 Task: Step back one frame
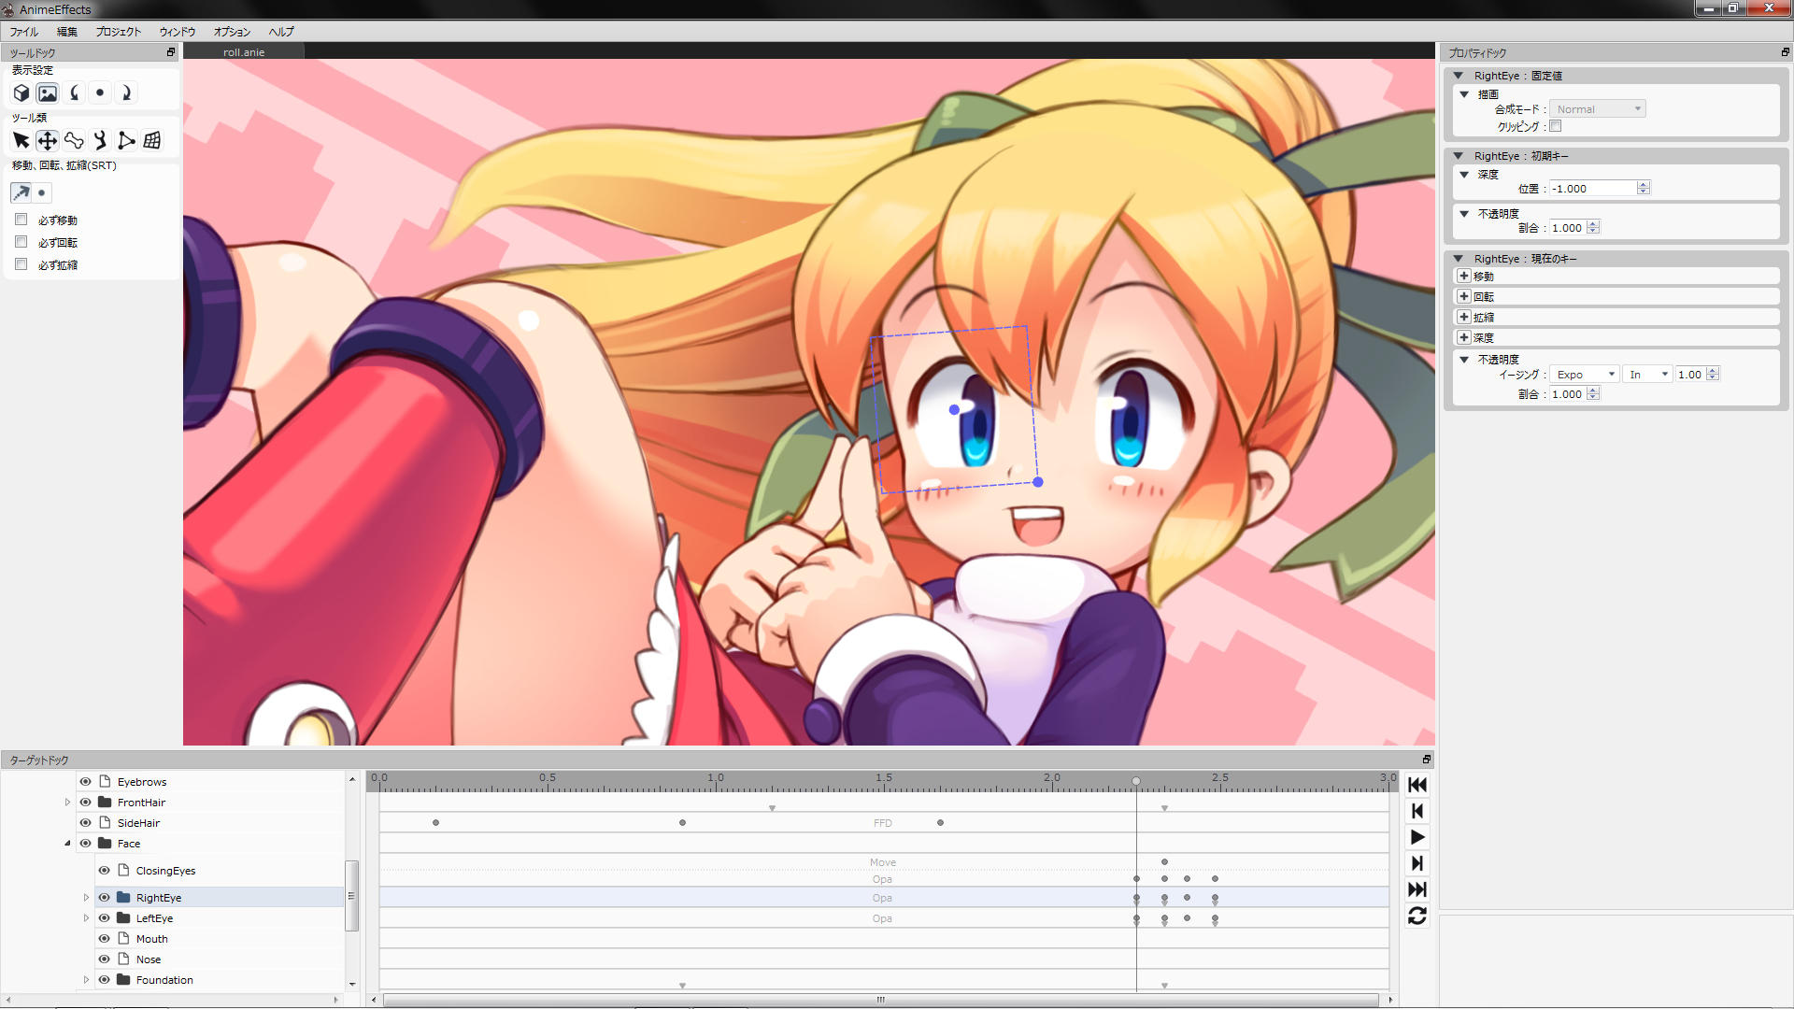click(1417, 811)
